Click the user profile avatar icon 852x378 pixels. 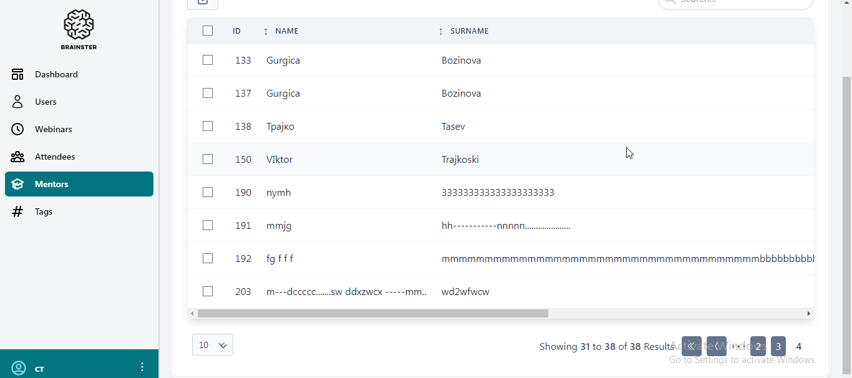[19, 368]
